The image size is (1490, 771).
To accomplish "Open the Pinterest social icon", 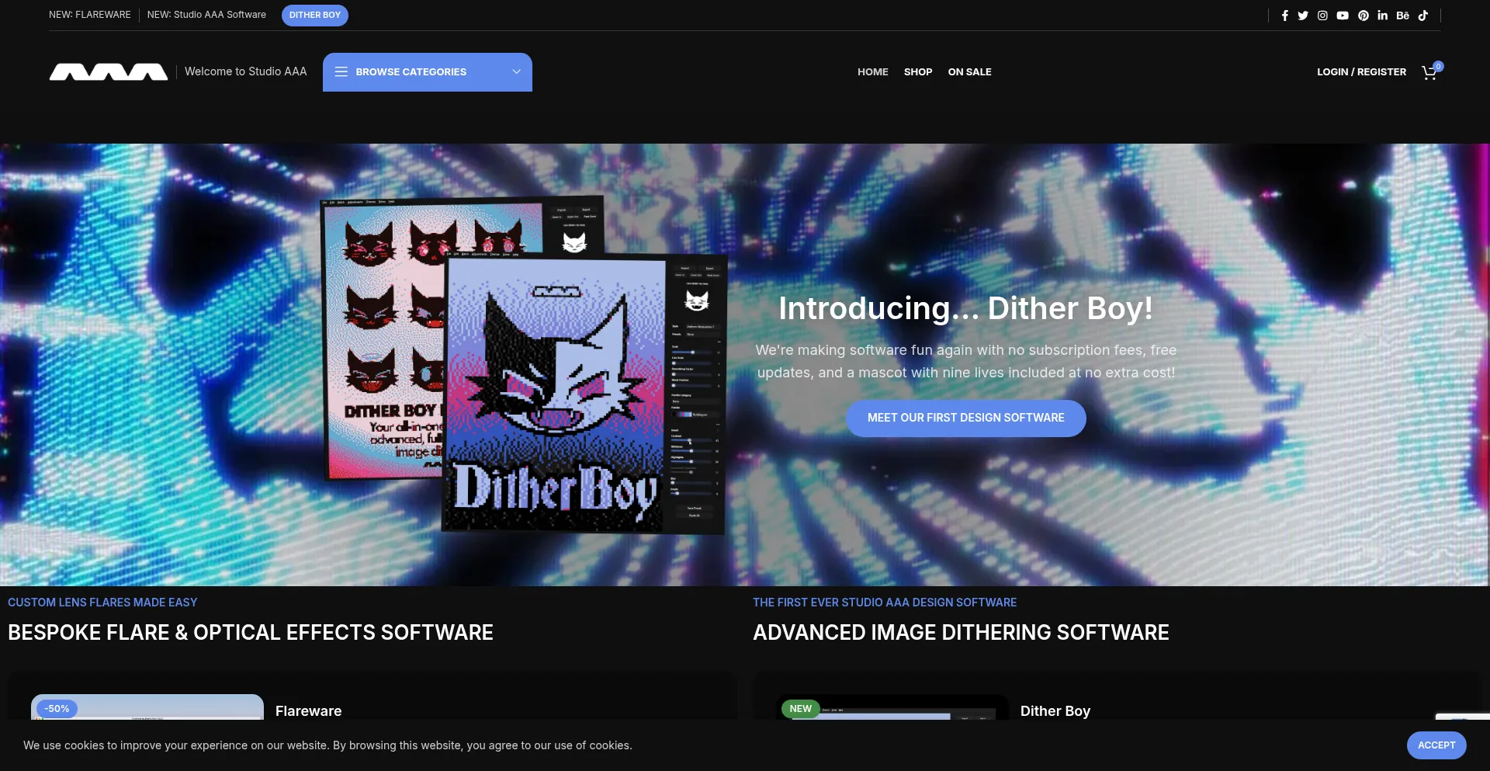I will click(x=1364, y=16).
